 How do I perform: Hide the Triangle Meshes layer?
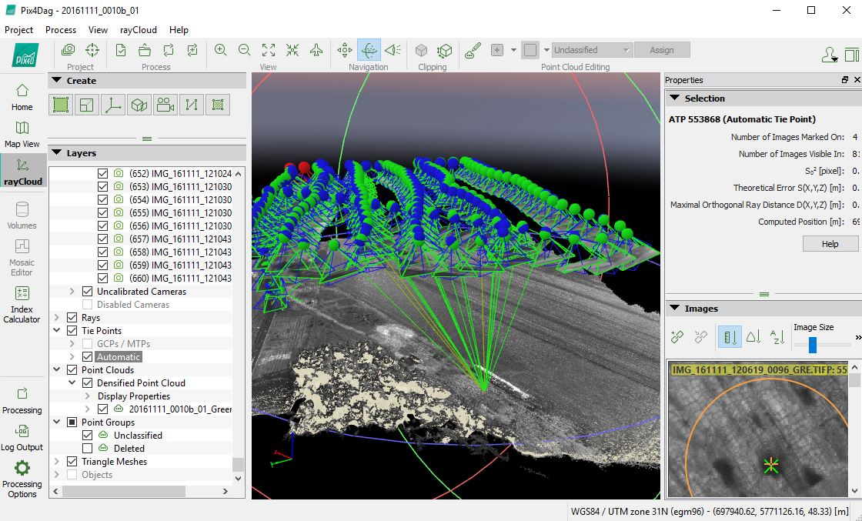pyautogui.click(x=72, y=462)
